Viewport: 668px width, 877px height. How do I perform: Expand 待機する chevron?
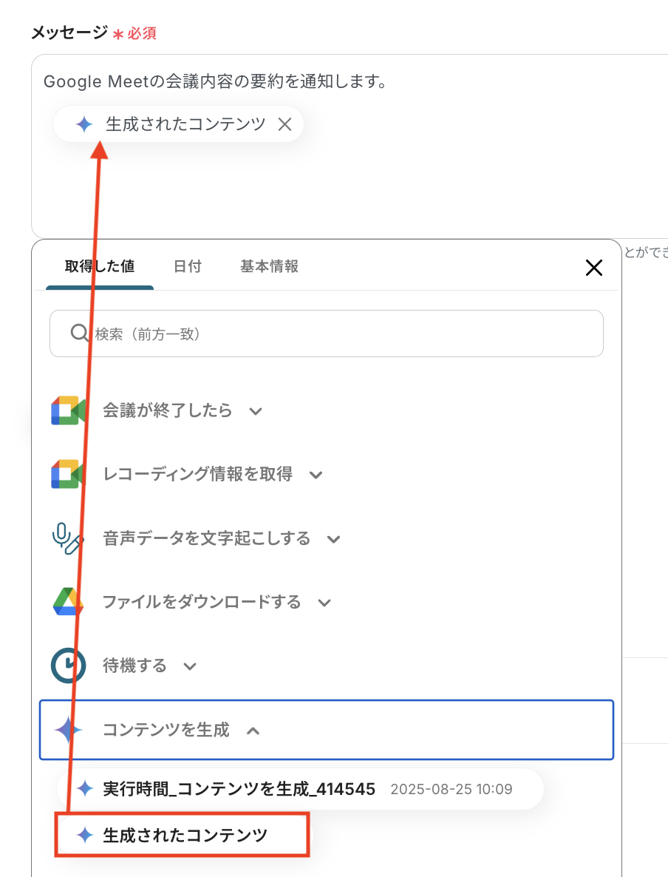[190, 666]
